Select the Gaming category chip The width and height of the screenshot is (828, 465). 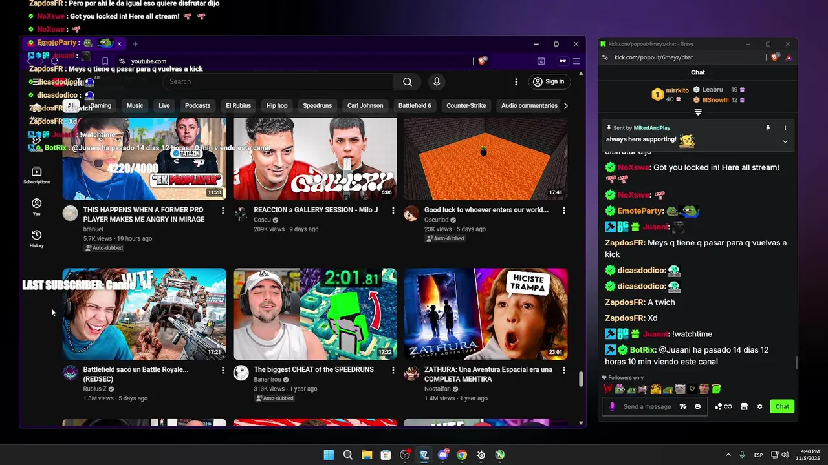click(100, 106)
